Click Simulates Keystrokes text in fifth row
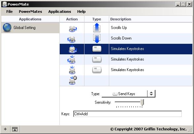 pyautogui.click(x=127, y=70)
